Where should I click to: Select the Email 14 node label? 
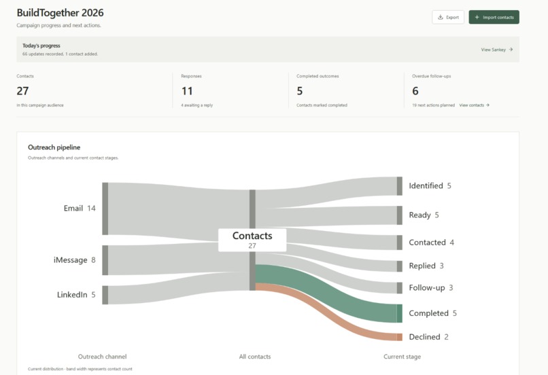coord(80,209)
